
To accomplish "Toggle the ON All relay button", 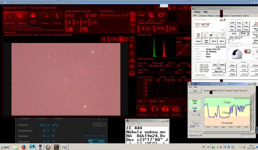I will (198, 35).
